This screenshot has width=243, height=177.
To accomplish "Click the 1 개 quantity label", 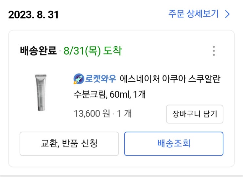I will point(124,114).
